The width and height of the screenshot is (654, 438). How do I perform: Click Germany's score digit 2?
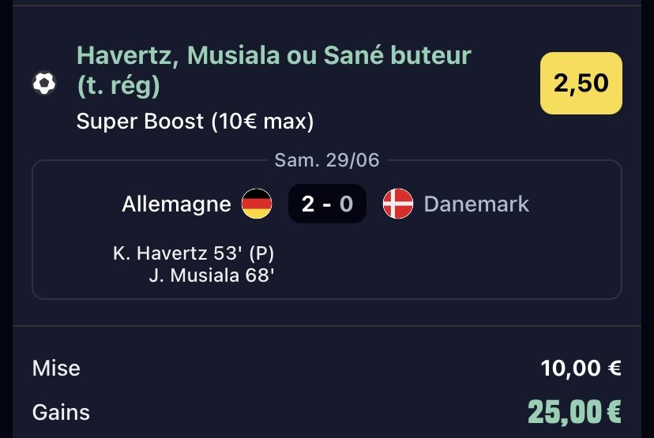pyautogui.click(x=308, y=204)
